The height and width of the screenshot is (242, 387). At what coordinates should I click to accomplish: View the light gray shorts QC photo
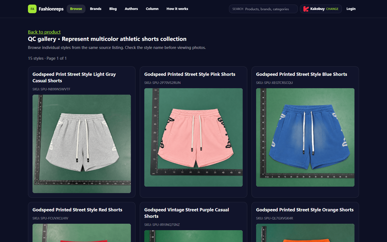(x=82, y=144)
